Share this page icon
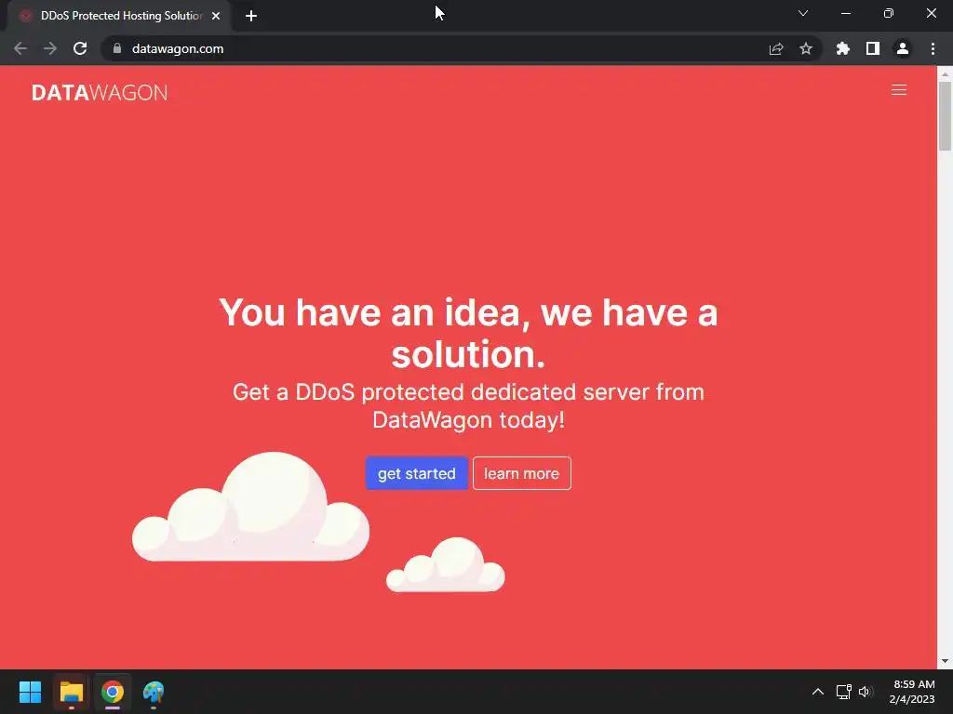 (776, 48)
